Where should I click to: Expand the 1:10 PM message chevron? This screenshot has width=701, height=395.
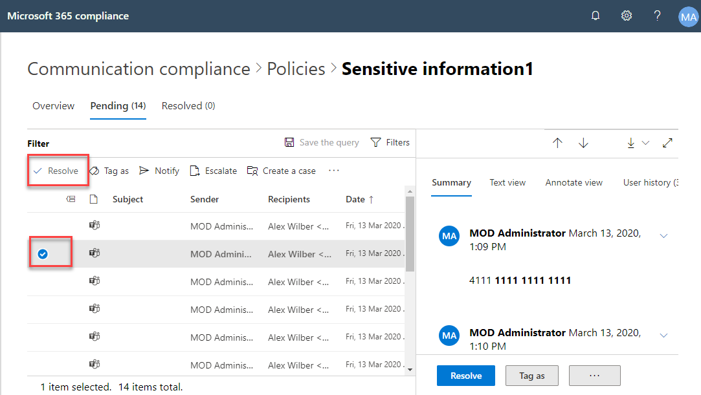pyautogui.click(x=663, y=336)
